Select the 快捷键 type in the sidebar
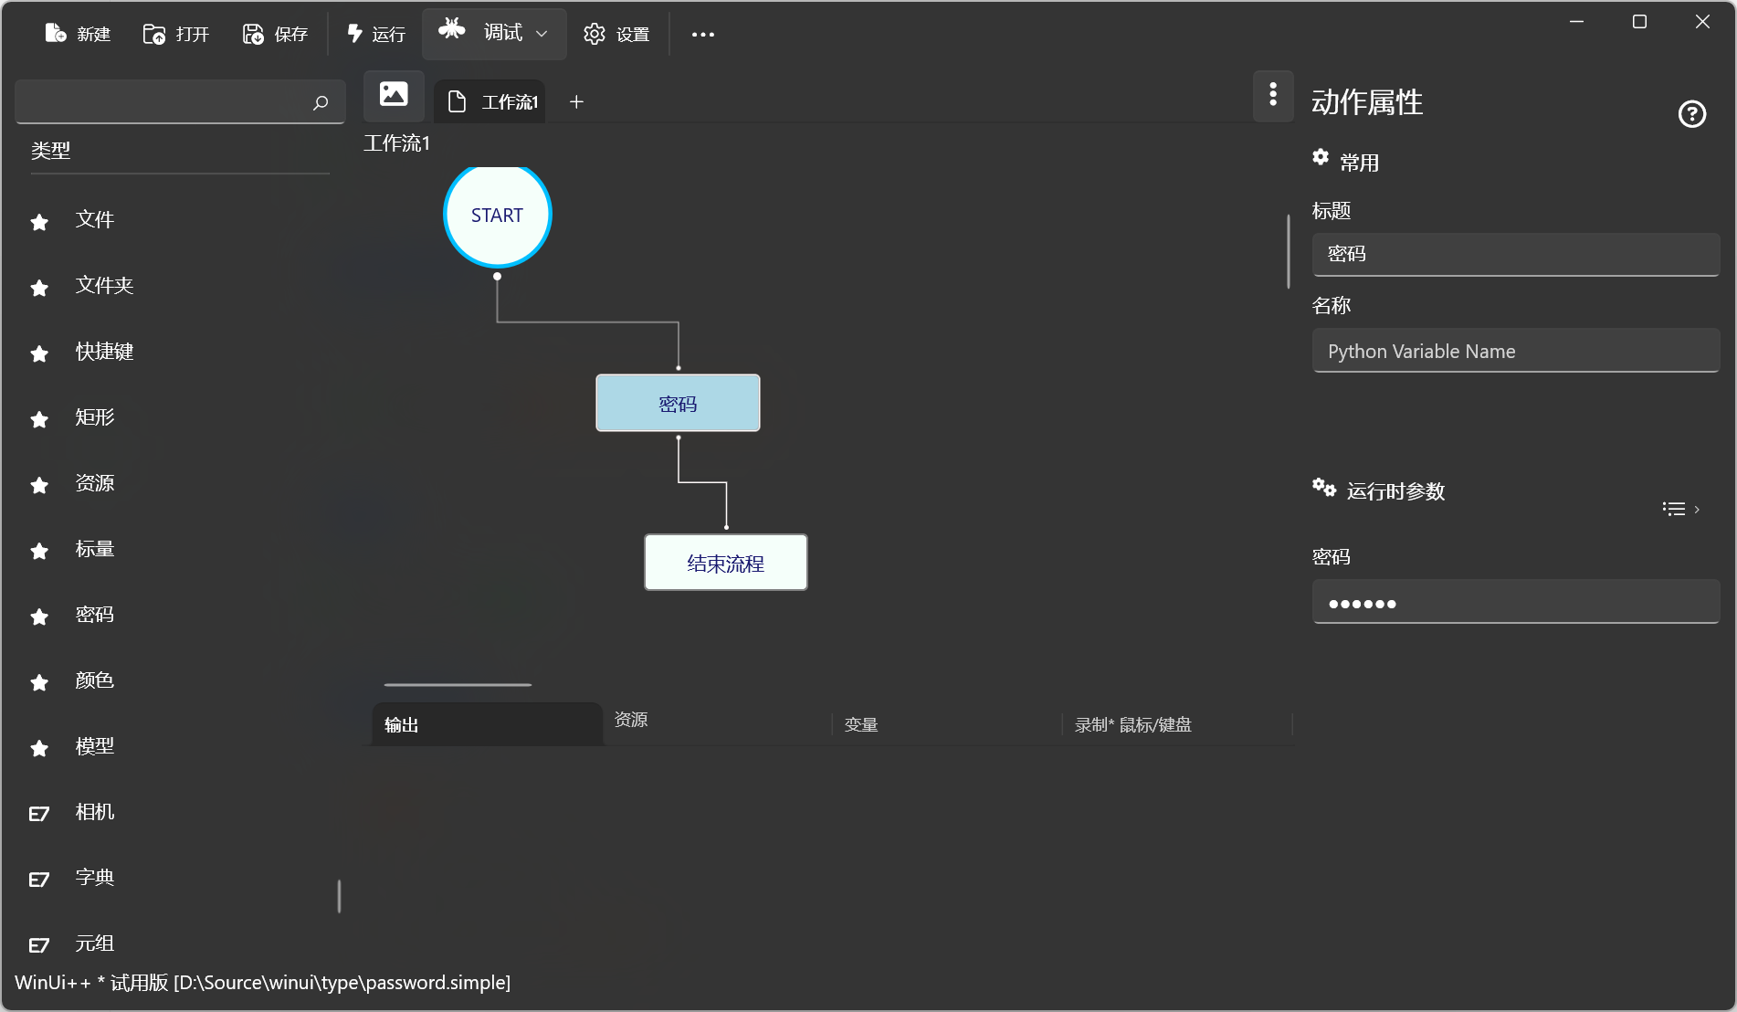 point(104,352)
